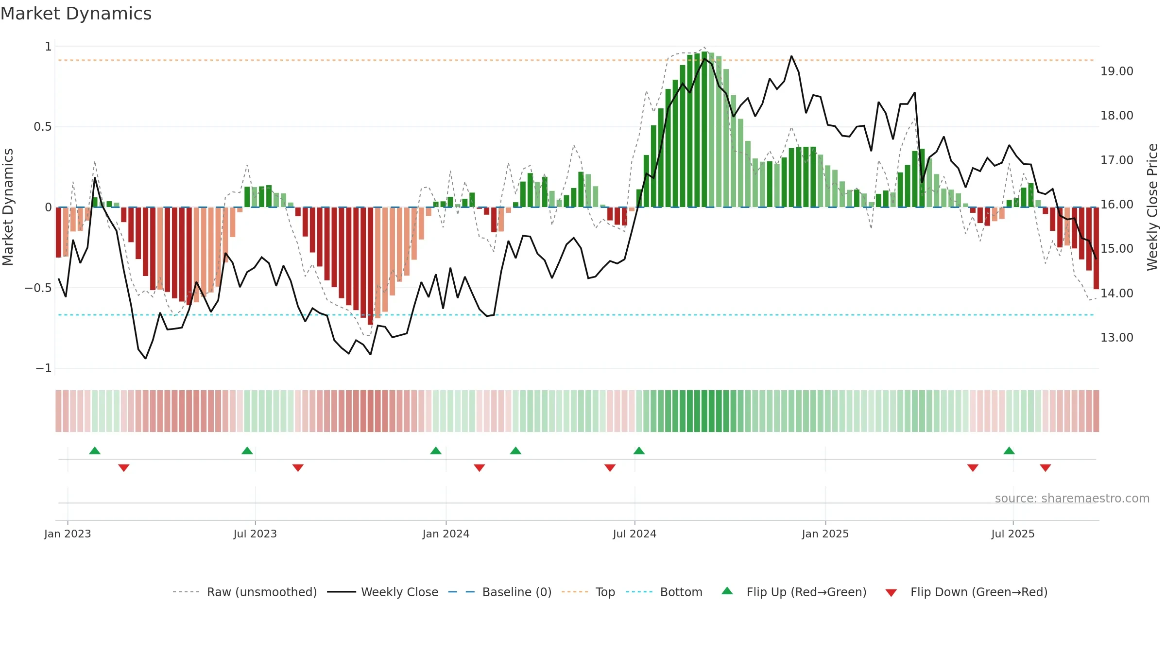Toggle the Bottom legend entry

664,592
